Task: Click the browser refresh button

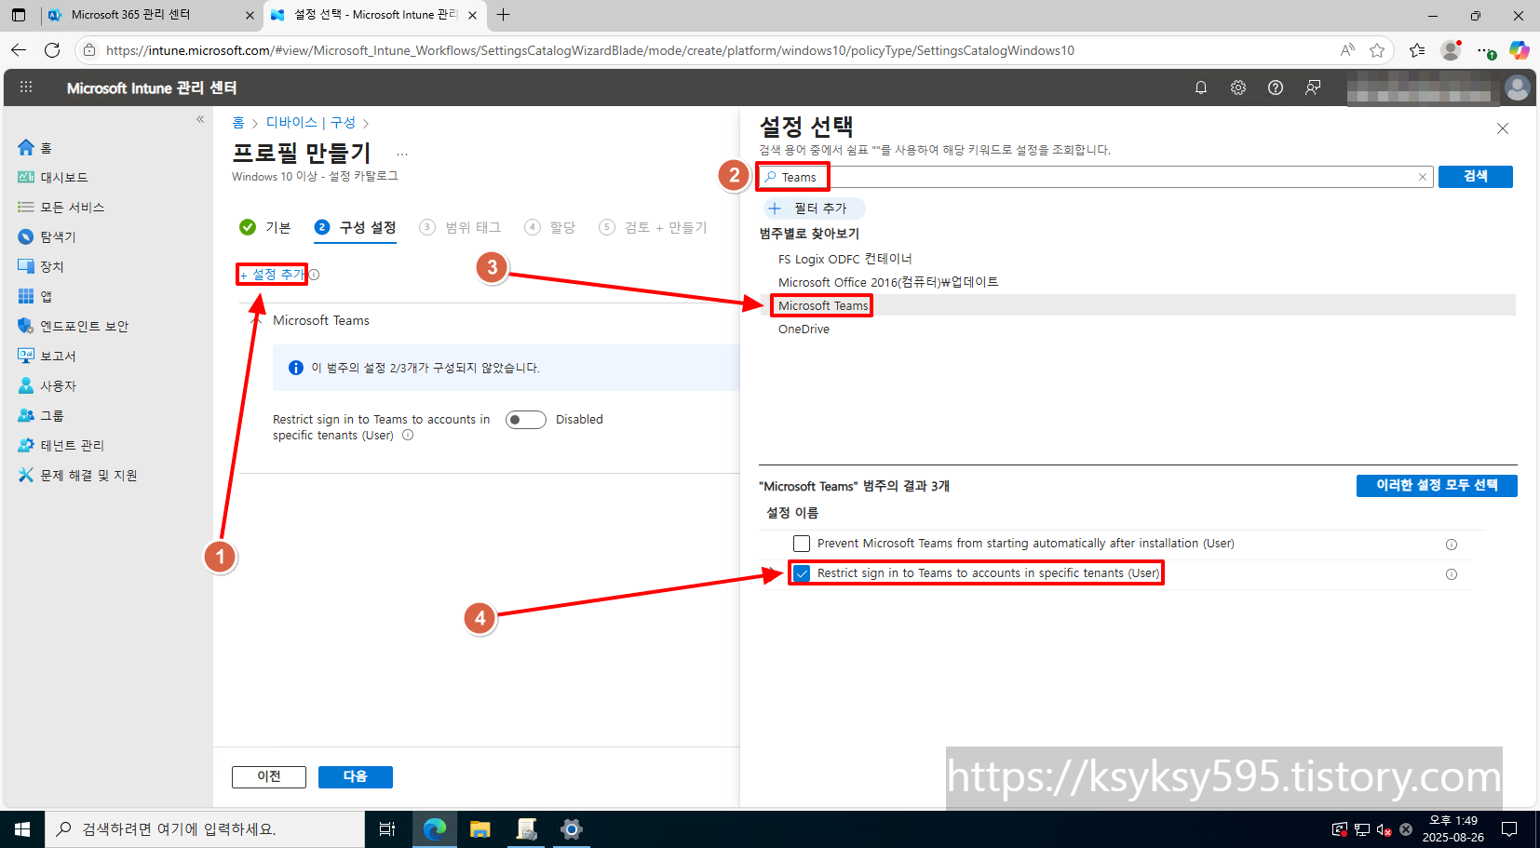Action: click(x=52, y=50)
